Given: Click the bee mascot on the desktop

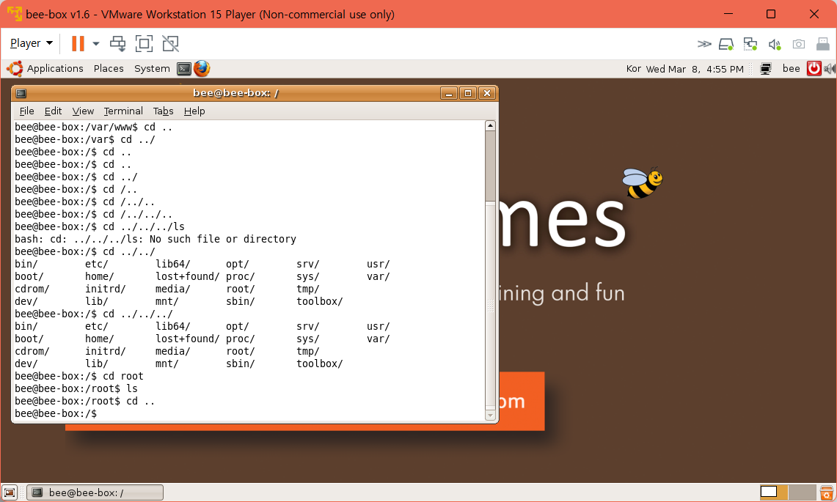Looking at the screenshot, I should (x=643, y=183).
